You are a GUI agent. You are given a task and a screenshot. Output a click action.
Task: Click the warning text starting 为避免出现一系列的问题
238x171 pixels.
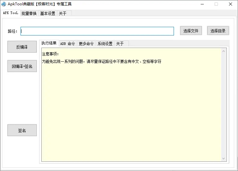click(101, 61)
